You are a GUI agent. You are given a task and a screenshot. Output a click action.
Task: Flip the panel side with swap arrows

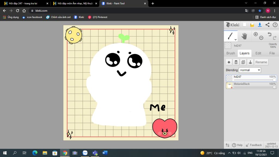pos(228,145)
